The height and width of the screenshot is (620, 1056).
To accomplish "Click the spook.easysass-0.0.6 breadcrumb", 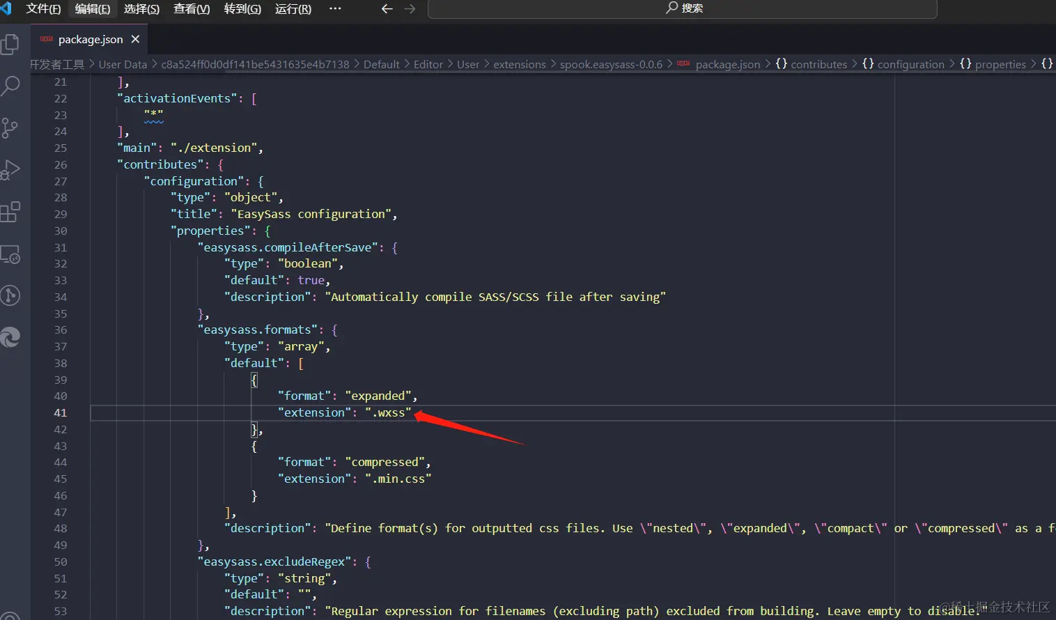I will click(612, 64).
